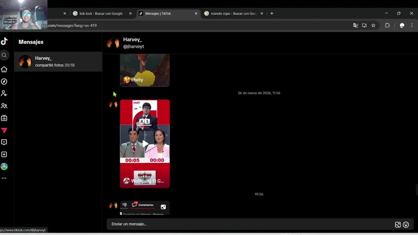Open the Explore compass icon
418x235 pixels.
(4, 82)
